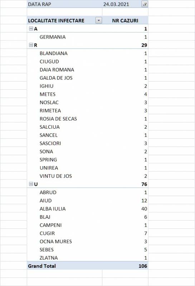
Task: Select the NR CAZURI header cell
Action: pos(125,20)
